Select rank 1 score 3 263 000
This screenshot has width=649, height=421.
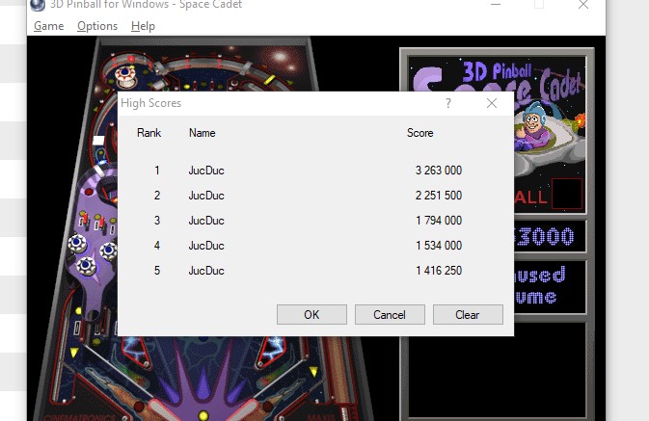[x=439, y=171]
